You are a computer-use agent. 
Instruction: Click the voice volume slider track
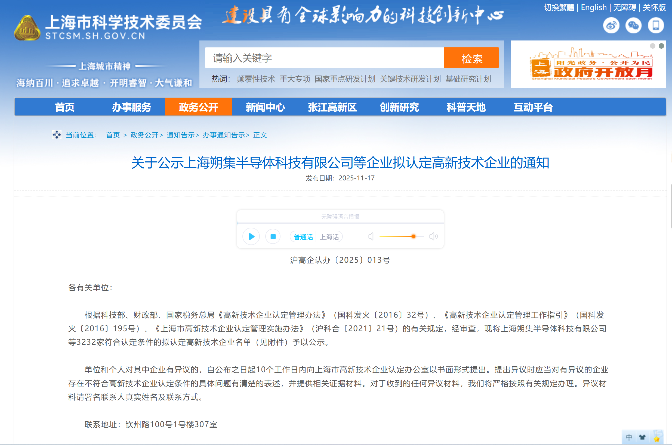pyautogui.click(x=398, y=236)
